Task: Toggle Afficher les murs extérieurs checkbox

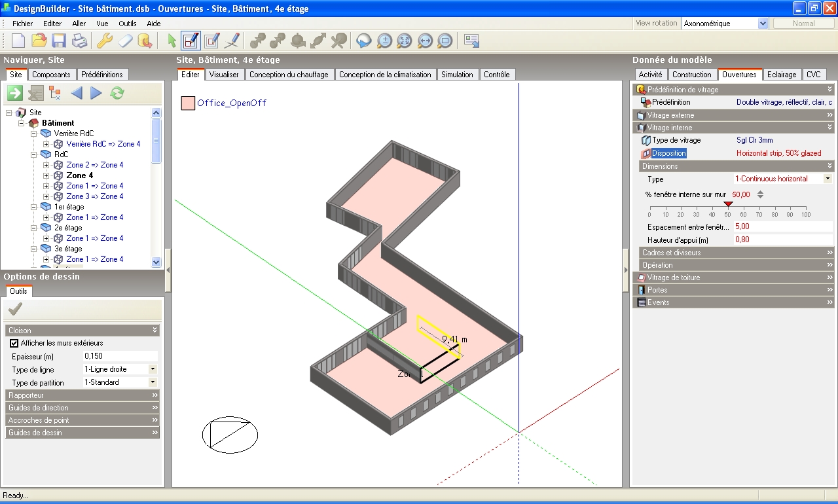Action: pos(14,343)
